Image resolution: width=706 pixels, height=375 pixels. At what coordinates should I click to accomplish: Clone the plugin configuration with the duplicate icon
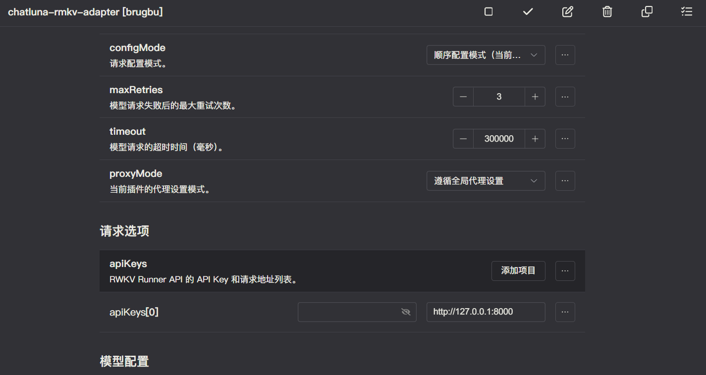[647, 11]
